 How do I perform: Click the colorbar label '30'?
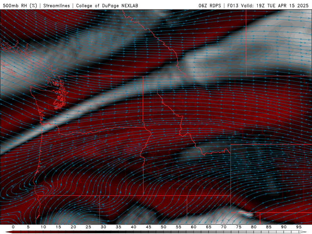click(x=103, y=227)
